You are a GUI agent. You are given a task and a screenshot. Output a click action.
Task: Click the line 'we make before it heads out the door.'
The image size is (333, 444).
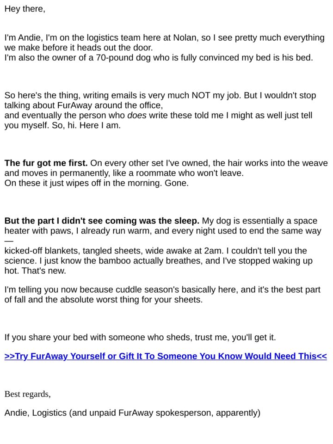(x=79, y=48)
